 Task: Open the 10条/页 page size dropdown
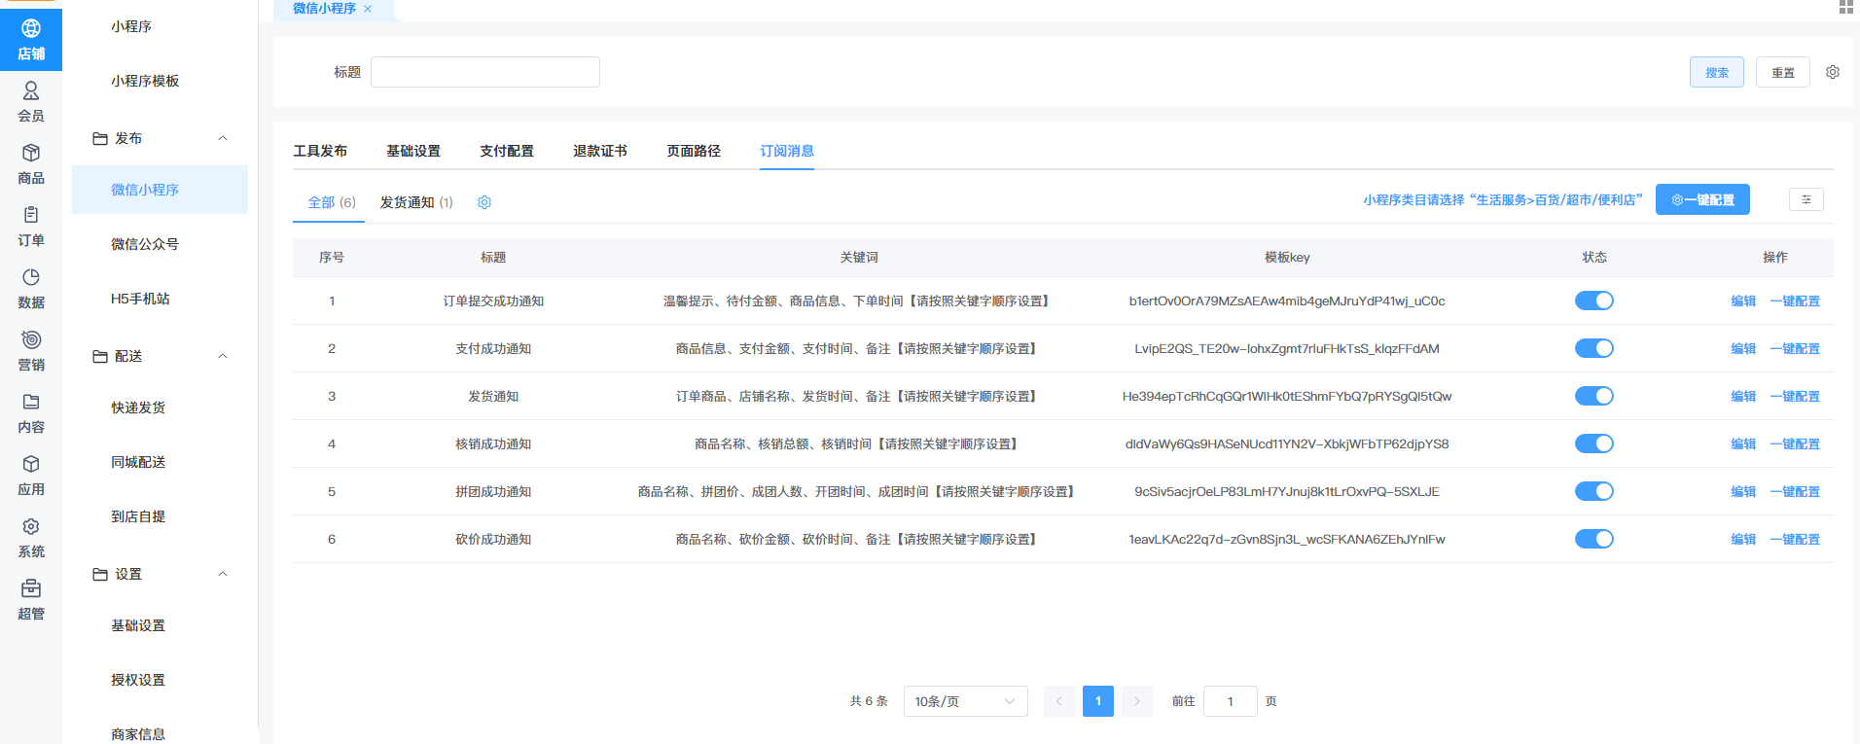[965, 701]
